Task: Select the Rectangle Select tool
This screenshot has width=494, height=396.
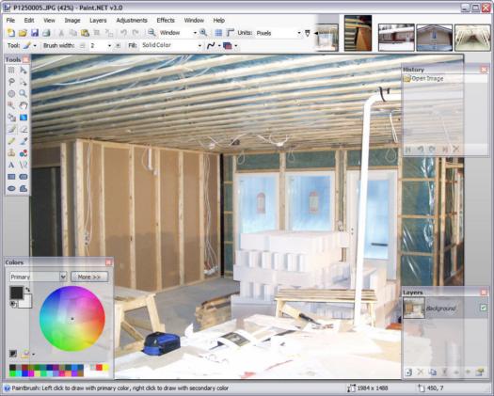Action: click(x=11, y=70)
